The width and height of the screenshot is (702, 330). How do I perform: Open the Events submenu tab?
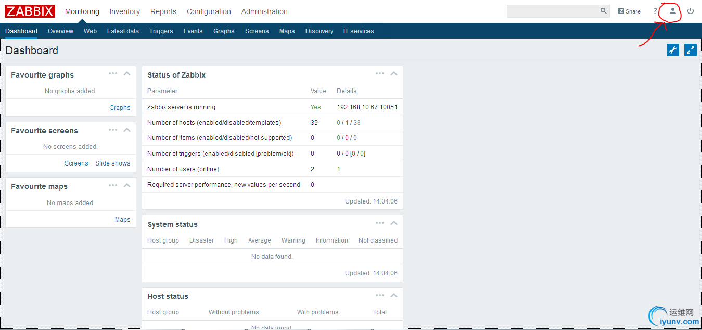click(x=193, y=31)
